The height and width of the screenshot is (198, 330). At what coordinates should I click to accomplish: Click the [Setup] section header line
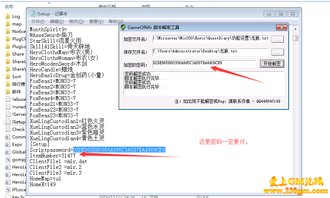40,144
